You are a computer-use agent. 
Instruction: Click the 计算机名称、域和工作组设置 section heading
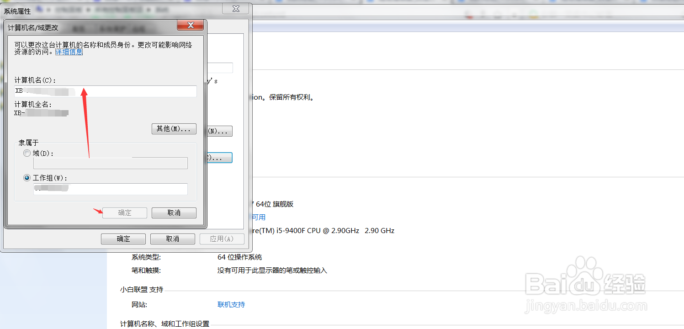[x=164, y=324]
